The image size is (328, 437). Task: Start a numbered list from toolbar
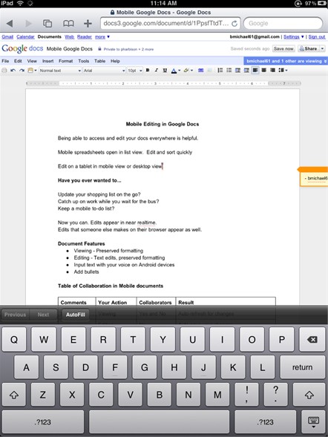pos(220,70)
